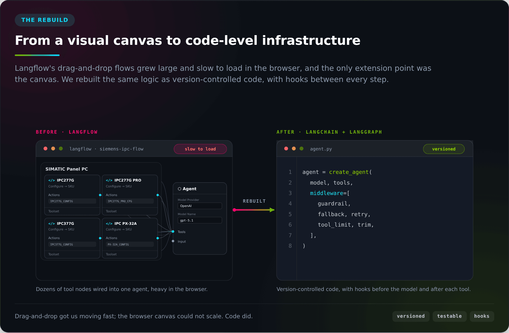The image size is (509, 333).
Task: Click the 'guardrail,' code line
Action: click(334, 204)
